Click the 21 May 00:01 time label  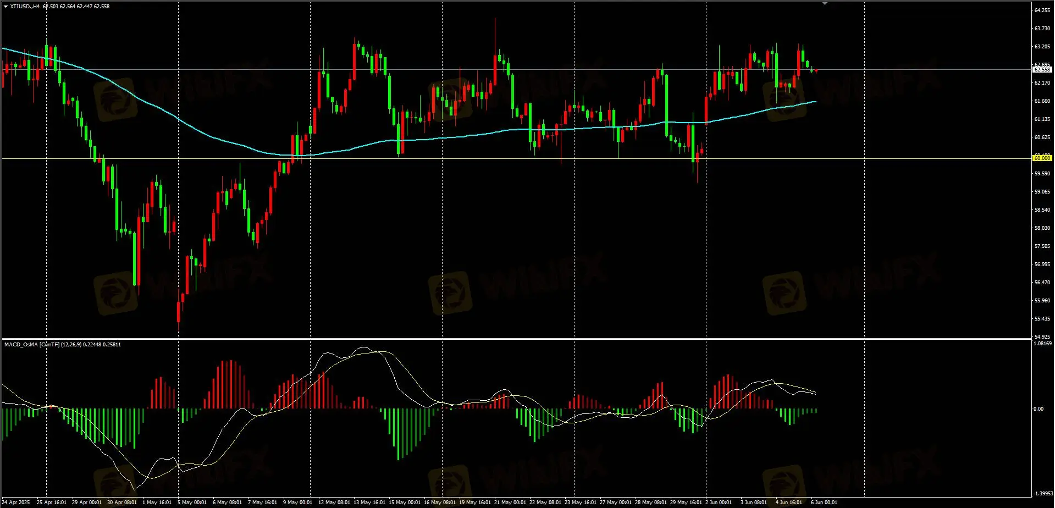510,503
